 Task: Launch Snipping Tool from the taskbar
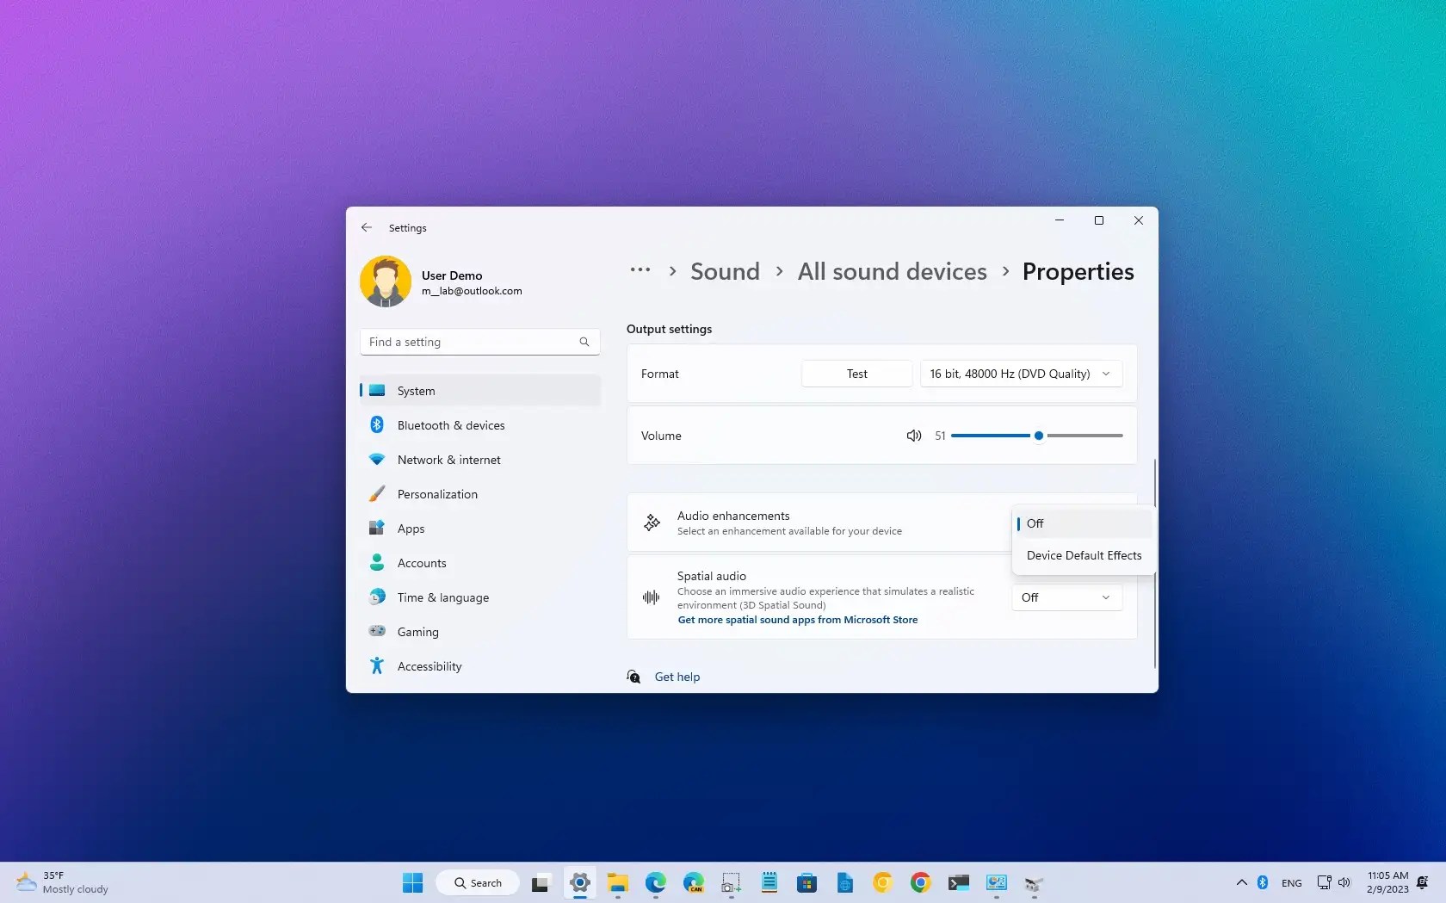731,882
